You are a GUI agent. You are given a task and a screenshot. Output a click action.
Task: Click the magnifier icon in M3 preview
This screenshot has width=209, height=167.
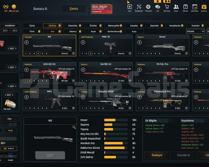(x=74, y=127)
